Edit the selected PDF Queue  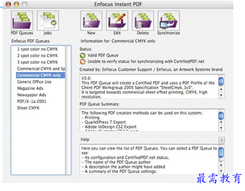117,20
